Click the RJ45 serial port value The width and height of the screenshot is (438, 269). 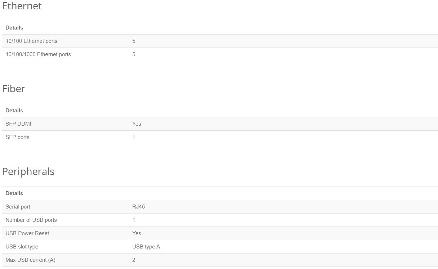[x=139, y=207]
